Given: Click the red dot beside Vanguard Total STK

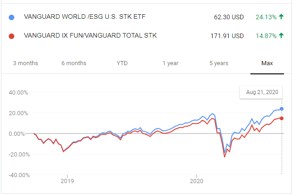Looking at the screenshot, I should click(x=12, y=36).
